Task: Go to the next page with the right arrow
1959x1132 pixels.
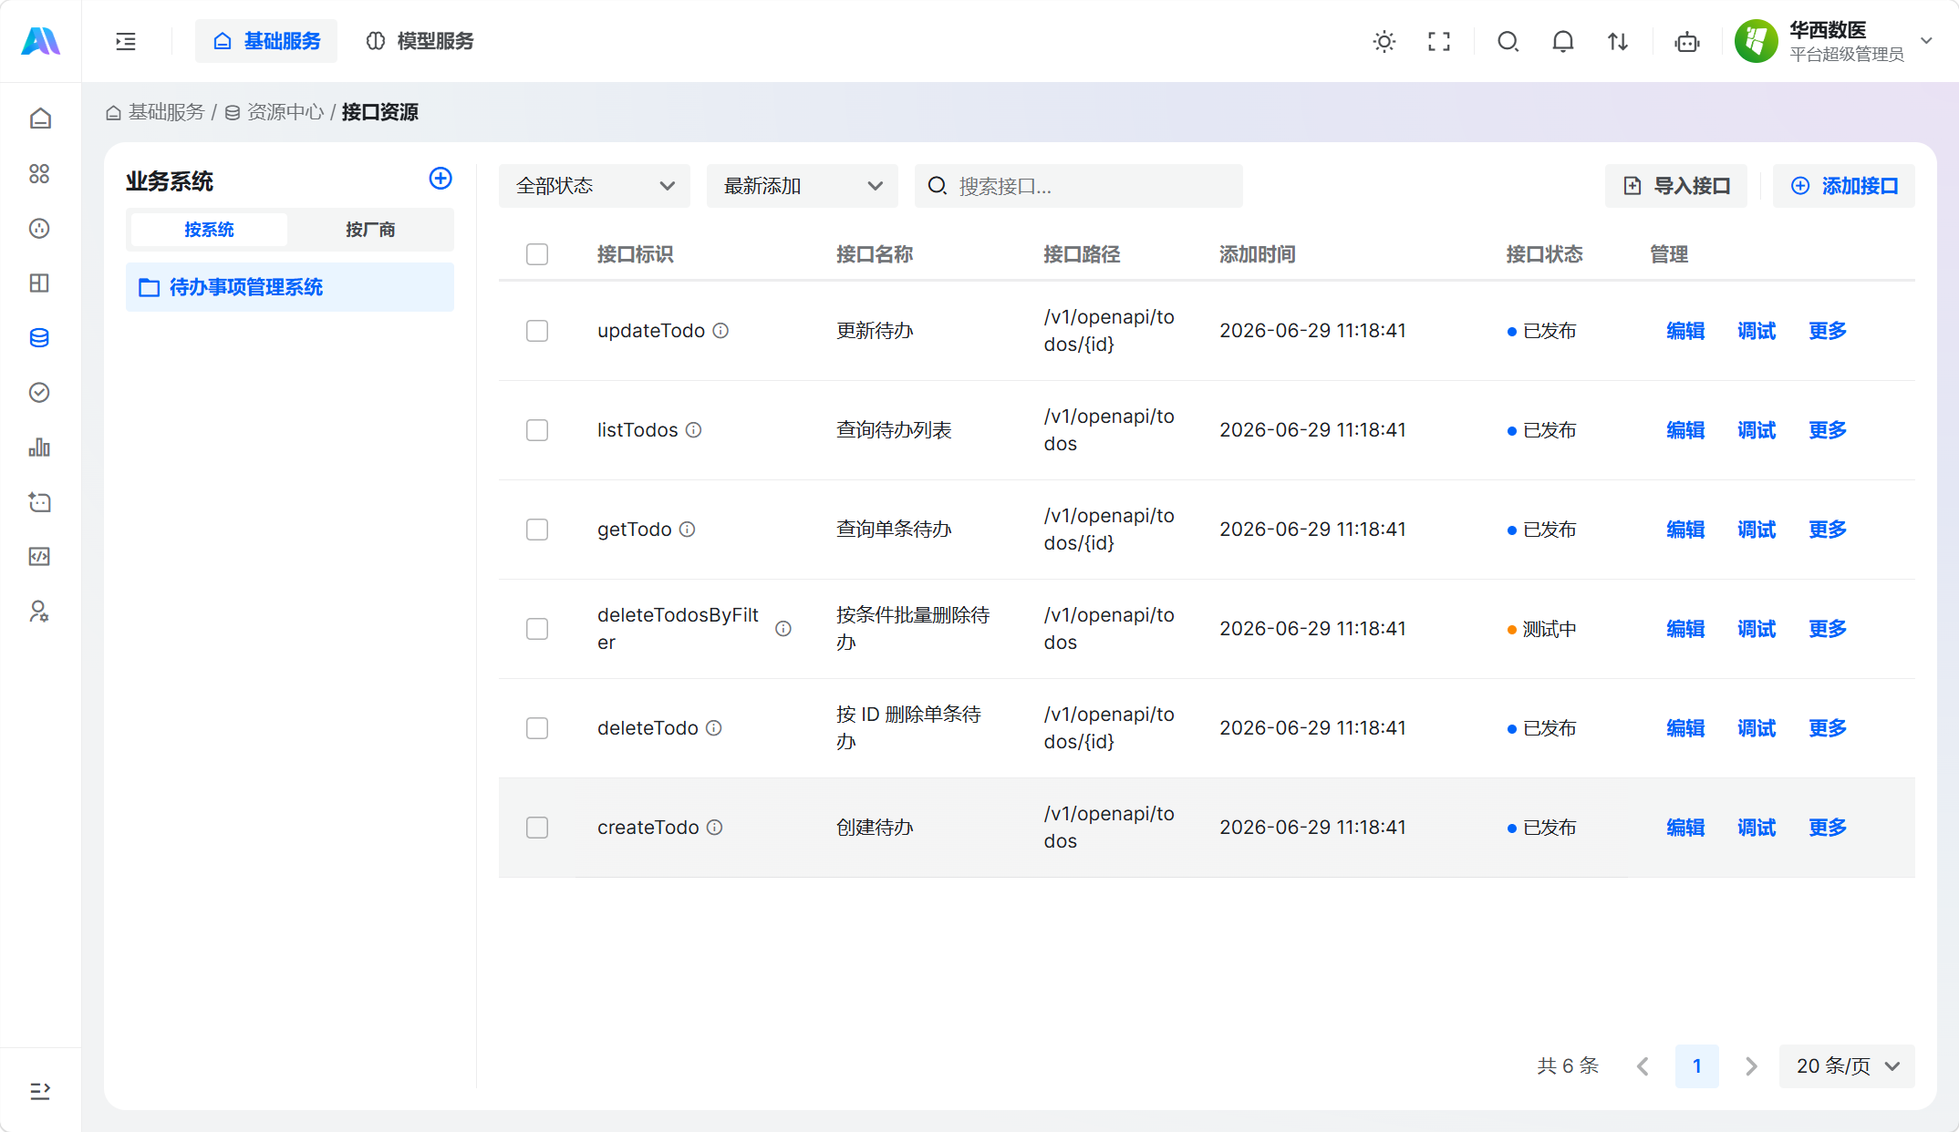Action: (x=1751, y=1066)
